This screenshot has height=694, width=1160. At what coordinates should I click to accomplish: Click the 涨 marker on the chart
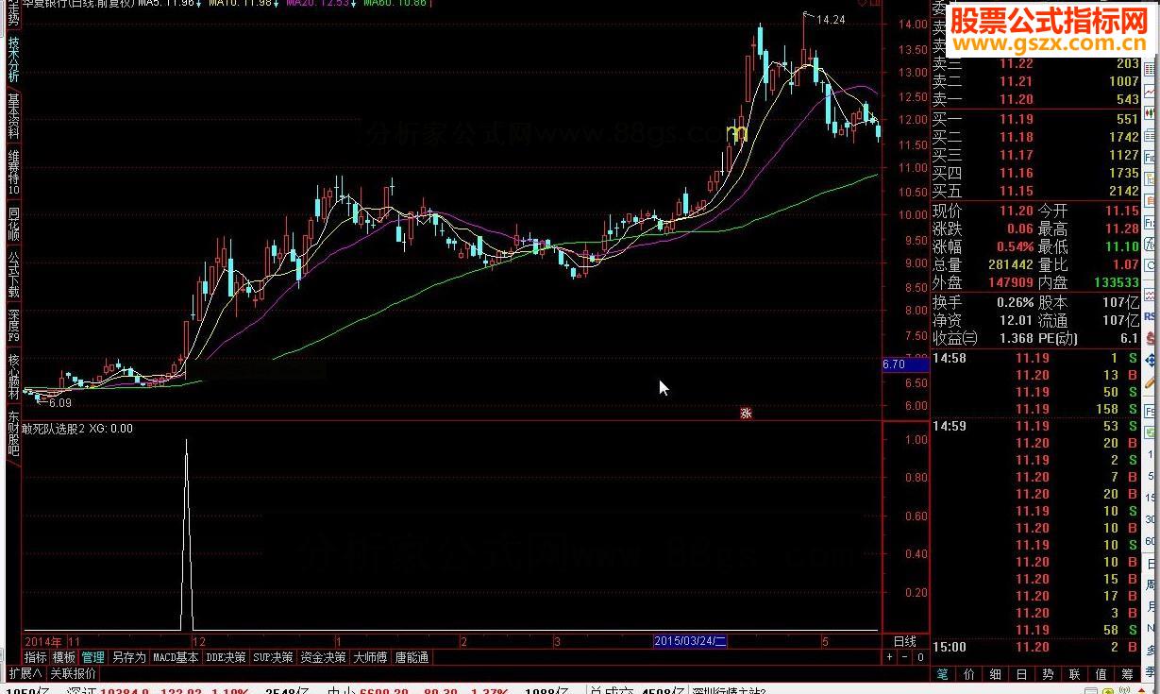tap(746, 413)
